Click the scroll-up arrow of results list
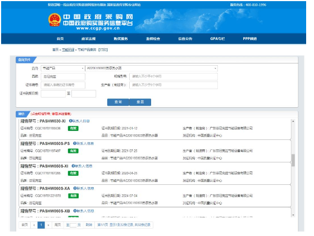314x236 pixels. click(x=293, y=121)
